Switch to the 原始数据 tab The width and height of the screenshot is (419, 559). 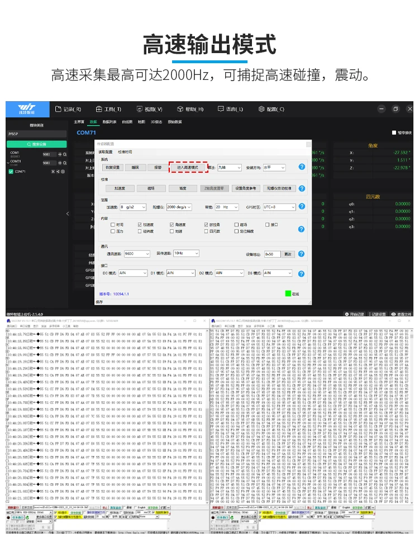pos(175,122)
